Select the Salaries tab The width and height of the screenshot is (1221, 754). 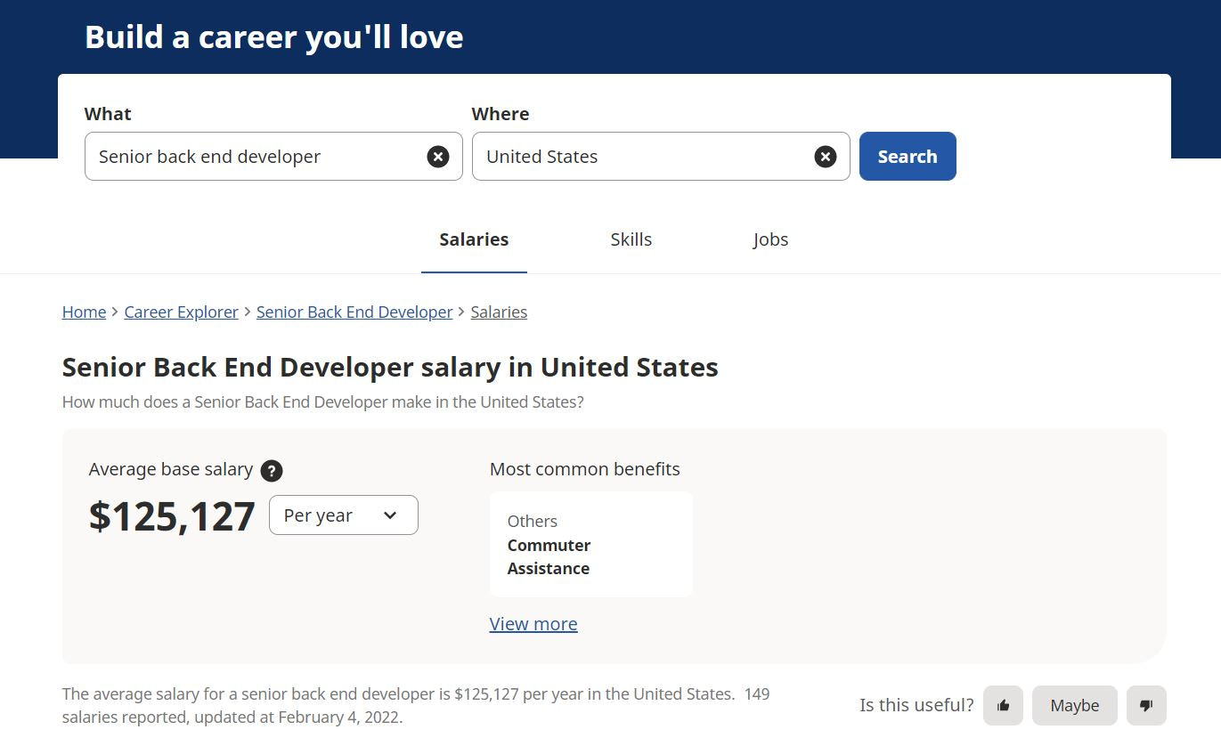(473, 239)
